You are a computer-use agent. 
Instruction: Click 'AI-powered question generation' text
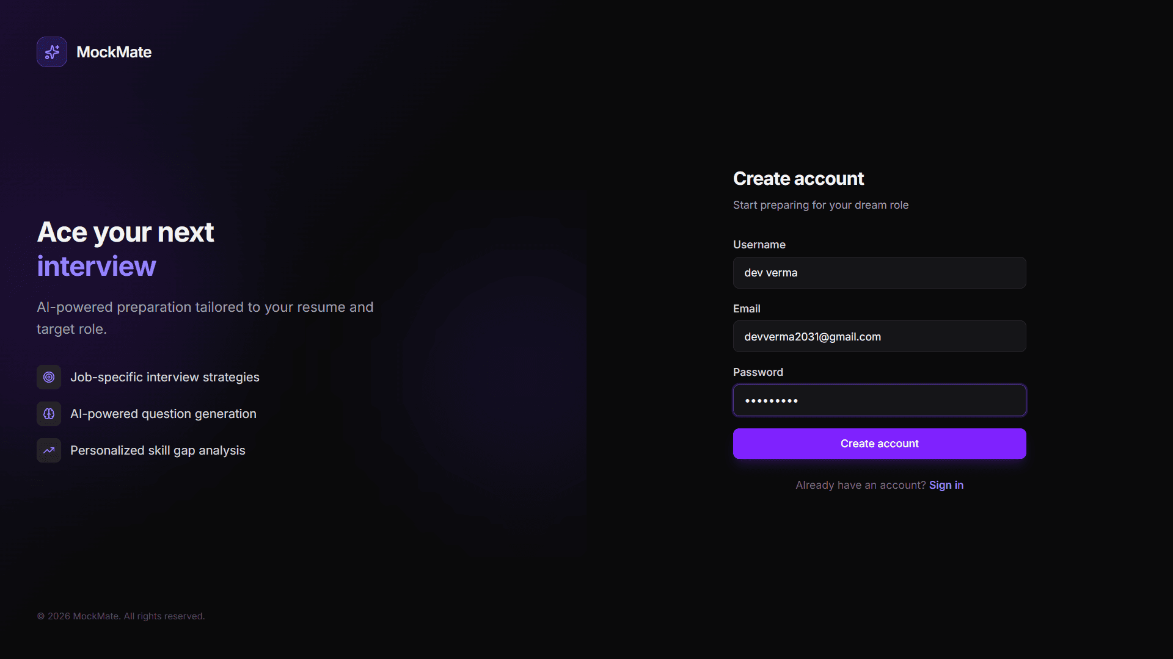pos(163,414)
